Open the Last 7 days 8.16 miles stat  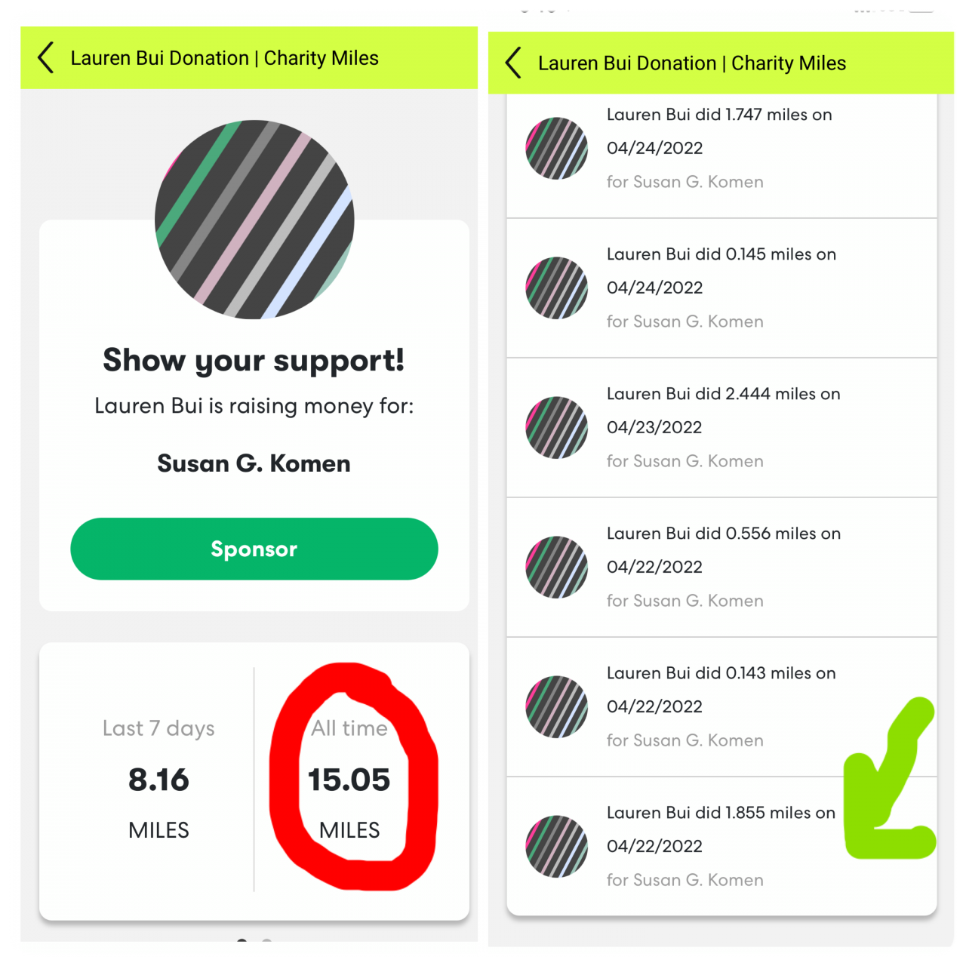coord(158,779)
